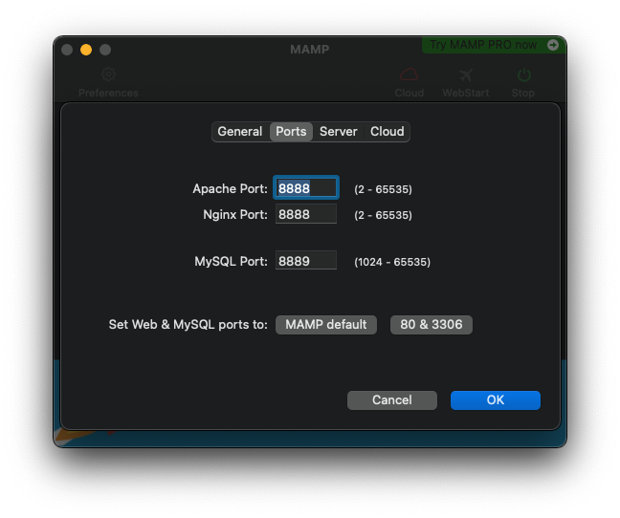Open the Cloud preferences tab
Screen dimensions: 620x518
(387, 132)
